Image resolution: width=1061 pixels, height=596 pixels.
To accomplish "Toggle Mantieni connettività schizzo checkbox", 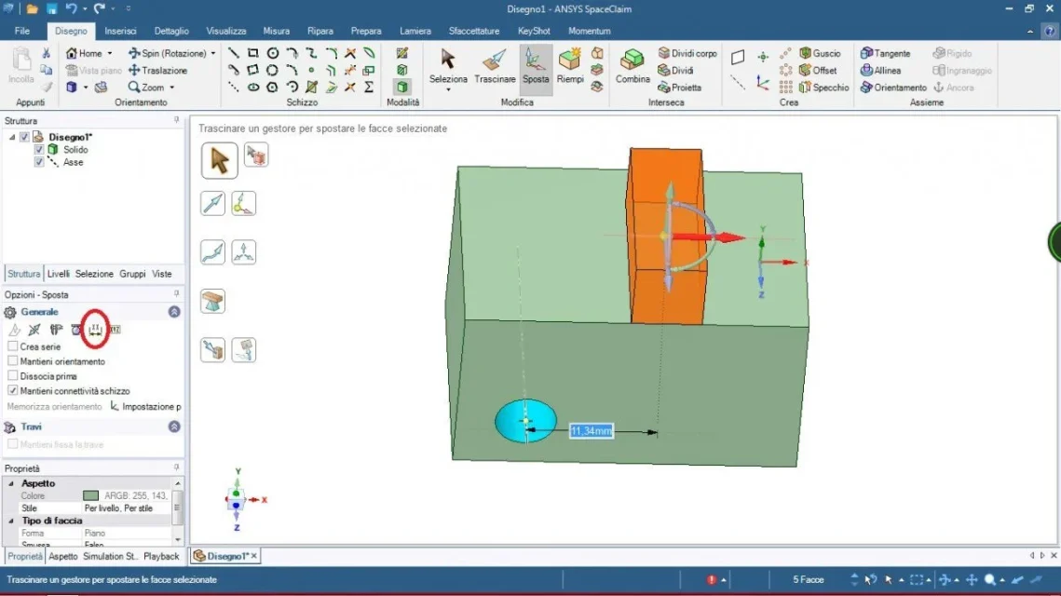I will [x=13, y=390].
